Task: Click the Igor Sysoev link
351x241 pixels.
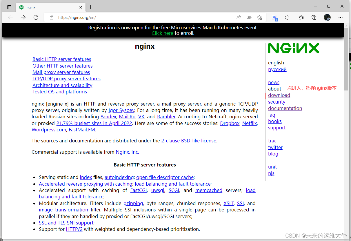Action: (x=121, y=110)
